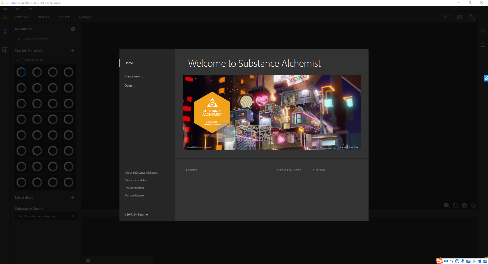Screen dimensions: 488x264
Task: Click the Substance Source section heading
Action: click(x=29, y=209)
